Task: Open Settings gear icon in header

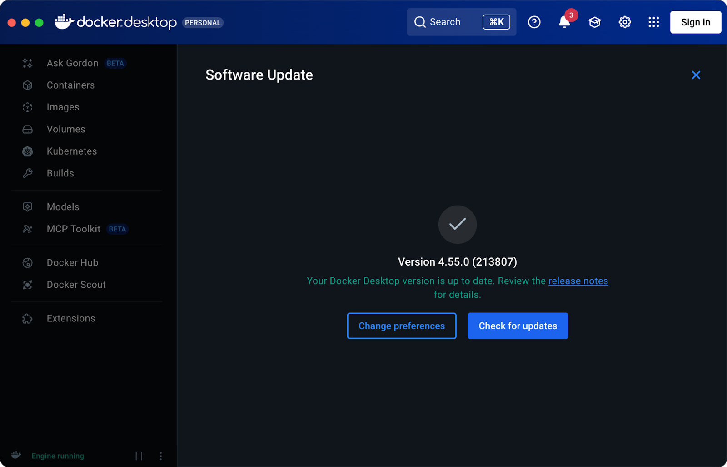Action: click(625, 22)
